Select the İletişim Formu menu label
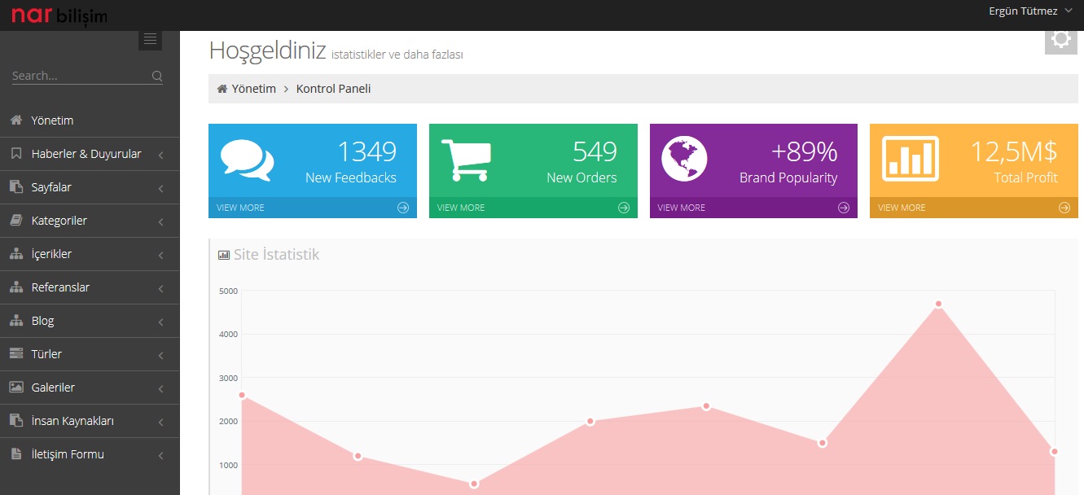 (68, 454)
